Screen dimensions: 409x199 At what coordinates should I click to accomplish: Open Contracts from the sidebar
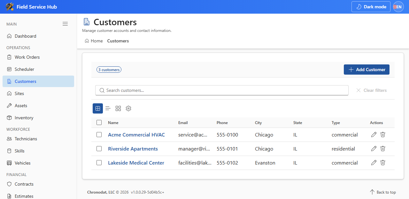[38, 184]
